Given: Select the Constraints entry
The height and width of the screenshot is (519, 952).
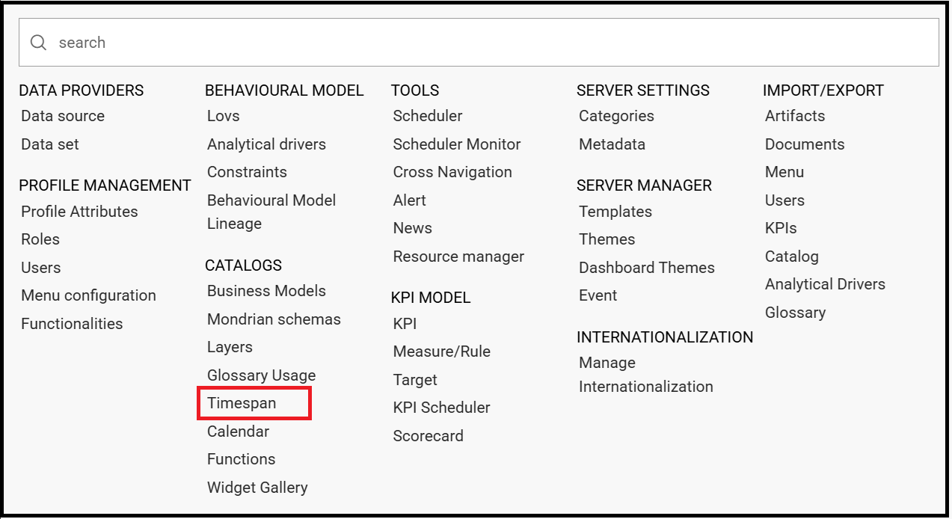Looking at the screenshot, I should pos(247,172).
